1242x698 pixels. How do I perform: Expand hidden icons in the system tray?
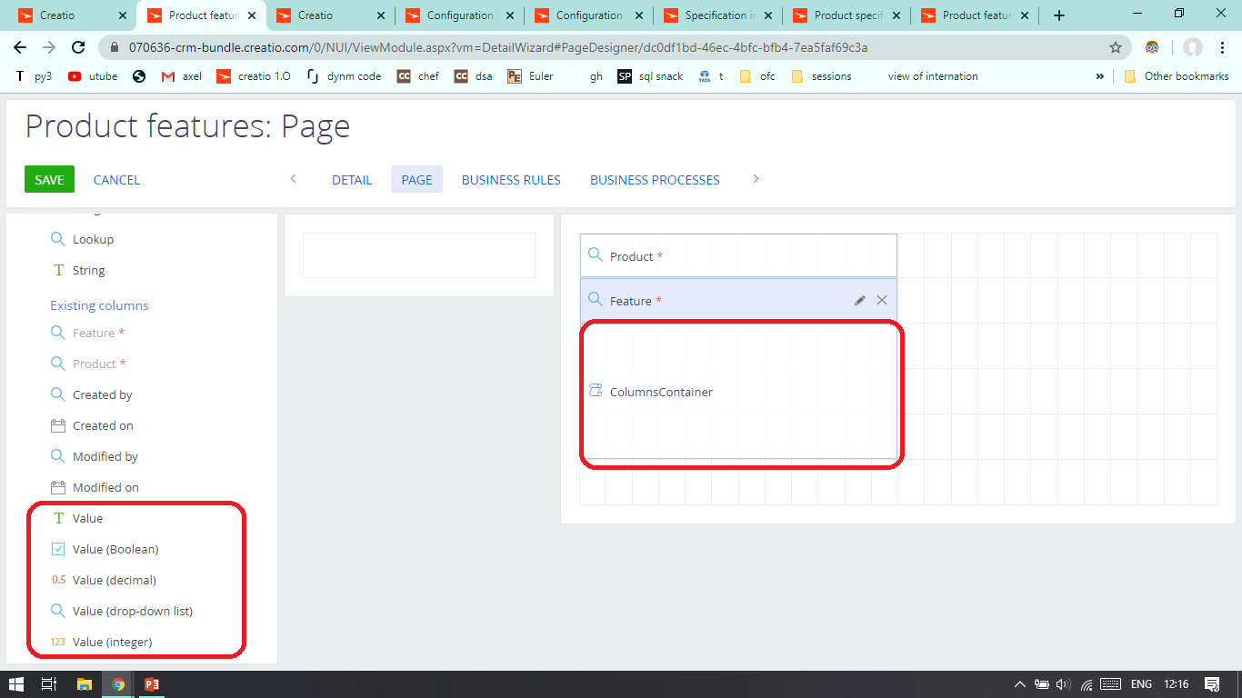1019,683
